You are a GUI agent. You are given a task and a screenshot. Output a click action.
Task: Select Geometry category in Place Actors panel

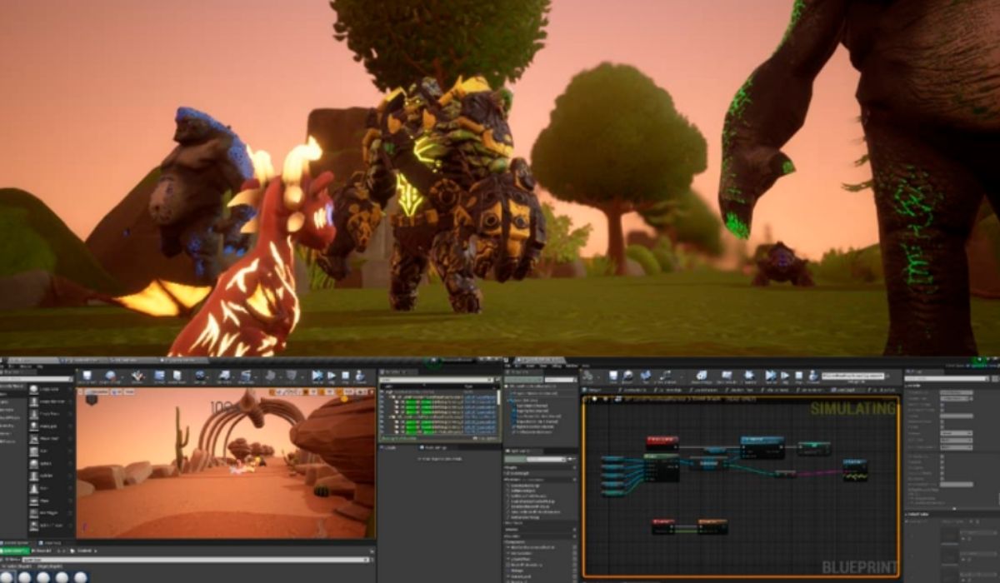[x=8, y=425]
